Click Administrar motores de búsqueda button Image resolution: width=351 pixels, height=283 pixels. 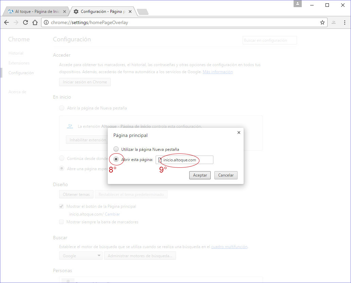pos(140,256)
